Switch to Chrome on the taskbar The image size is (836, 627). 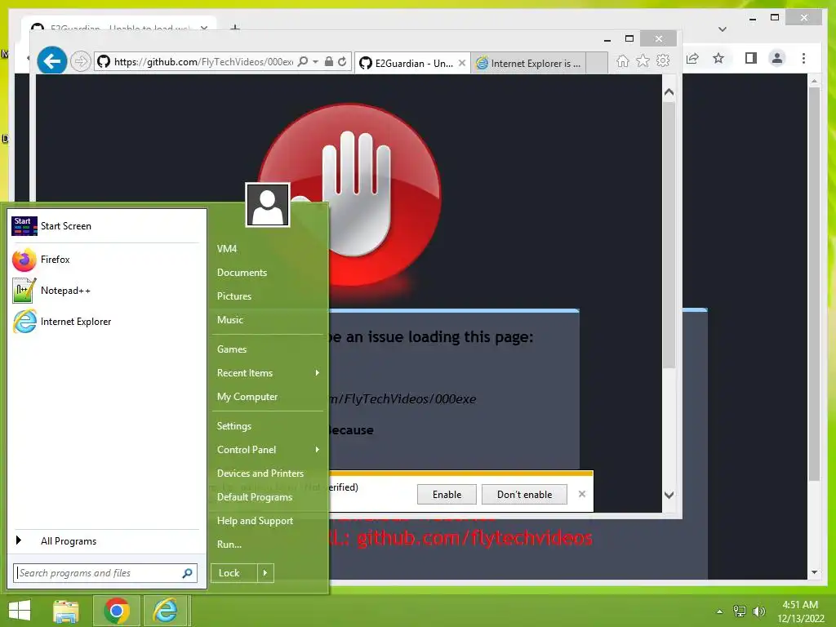coord(117,611)
